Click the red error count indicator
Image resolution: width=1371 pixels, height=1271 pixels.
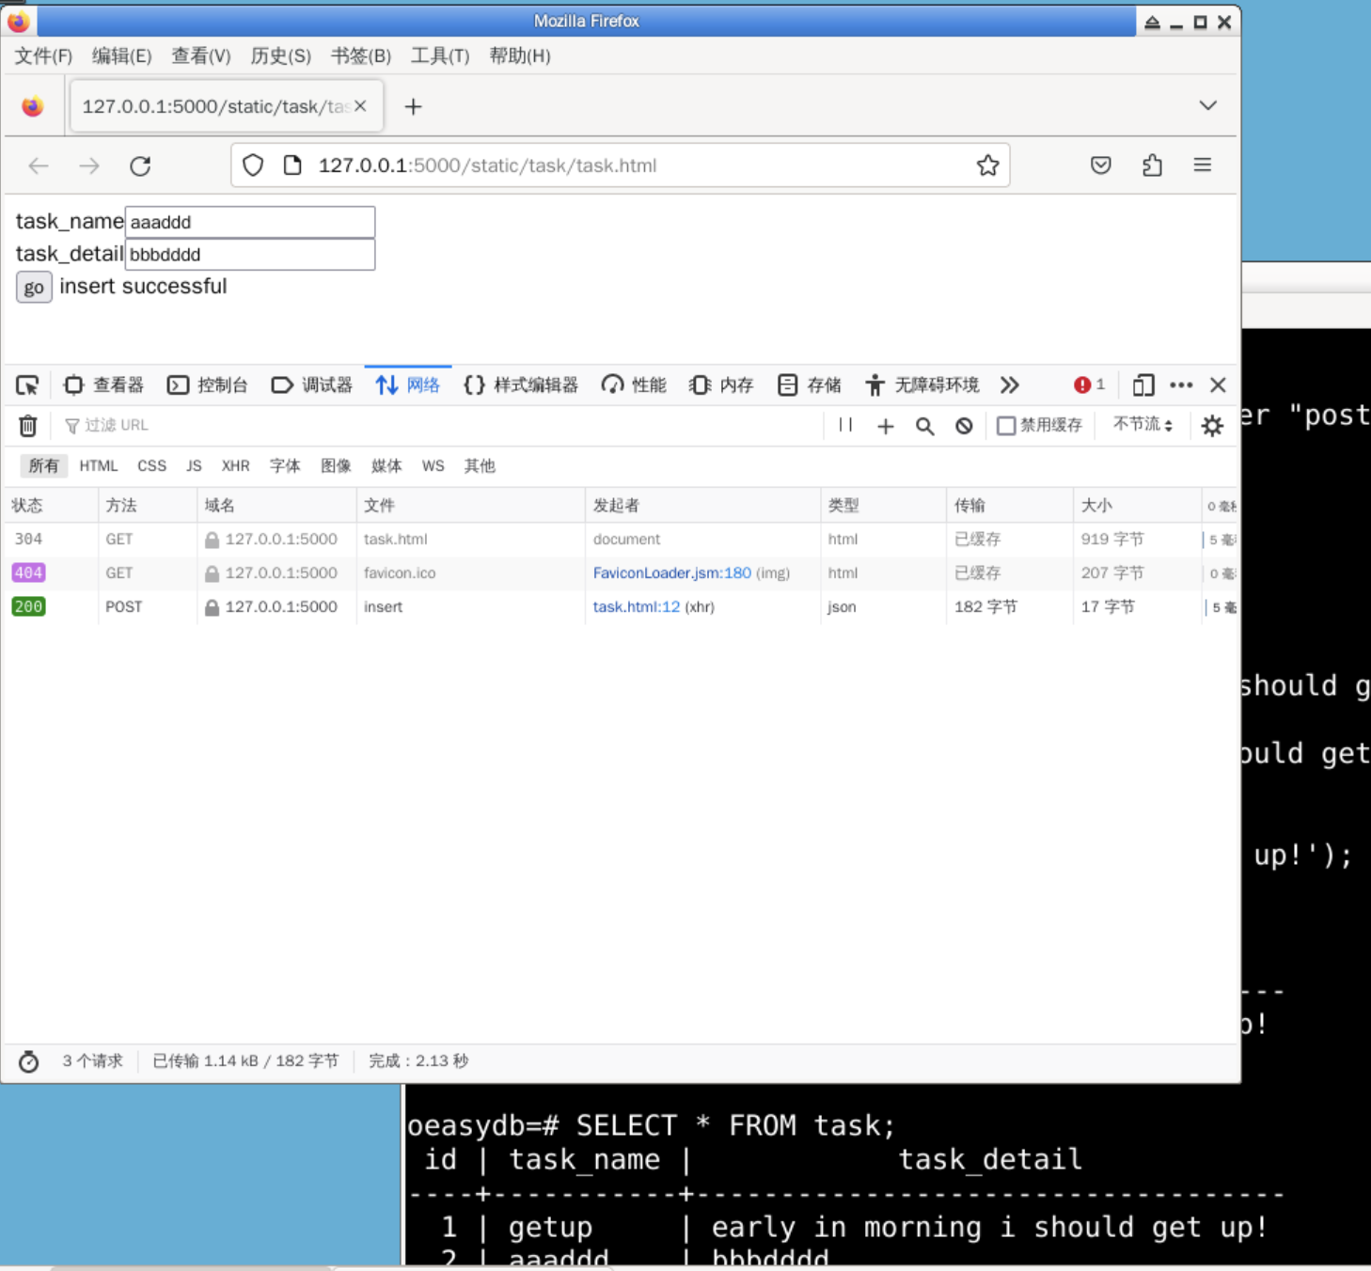point(1089,385)
